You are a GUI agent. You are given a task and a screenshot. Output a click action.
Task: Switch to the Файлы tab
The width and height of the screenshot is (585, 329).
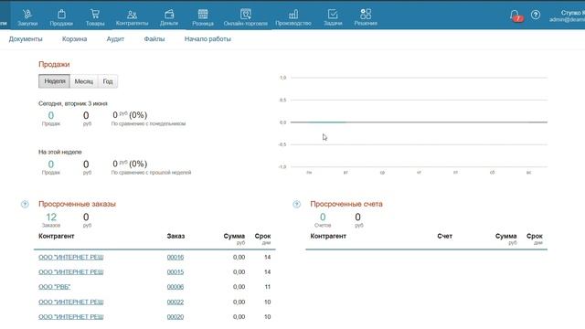(x=154, y=38)
